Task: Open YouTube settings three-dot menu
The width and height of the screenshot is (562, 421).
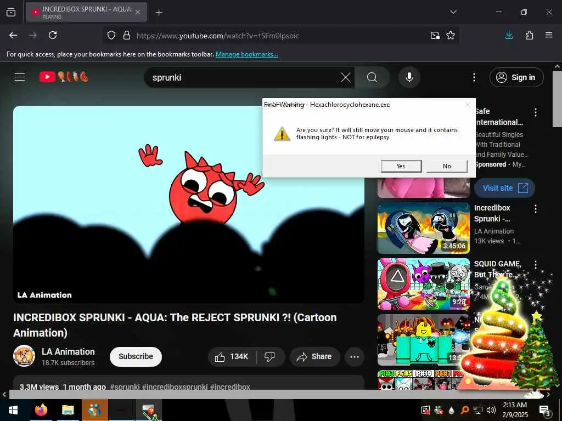Action: (x=474, y=77)
